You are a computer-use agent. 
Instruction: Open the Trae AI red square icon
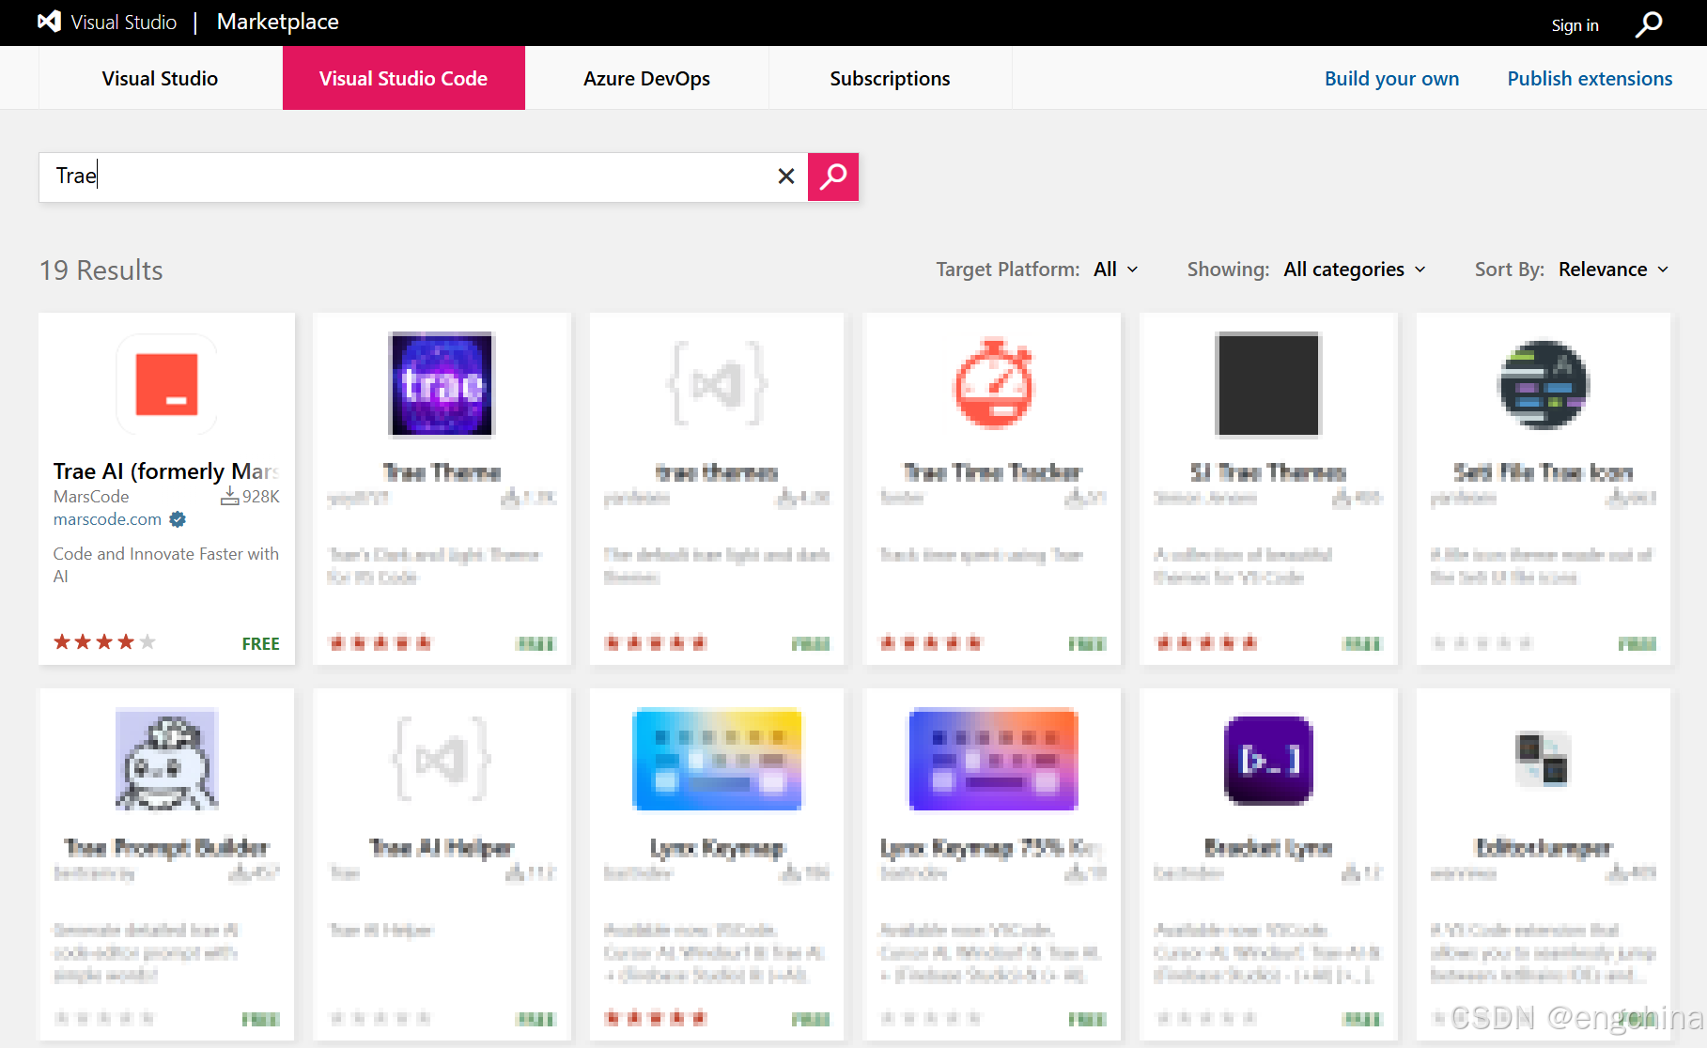(x=166, y=384)
